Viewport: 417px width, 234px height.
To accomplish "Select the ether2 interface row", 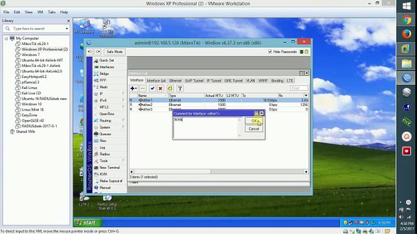I will [x=219, y=105].
